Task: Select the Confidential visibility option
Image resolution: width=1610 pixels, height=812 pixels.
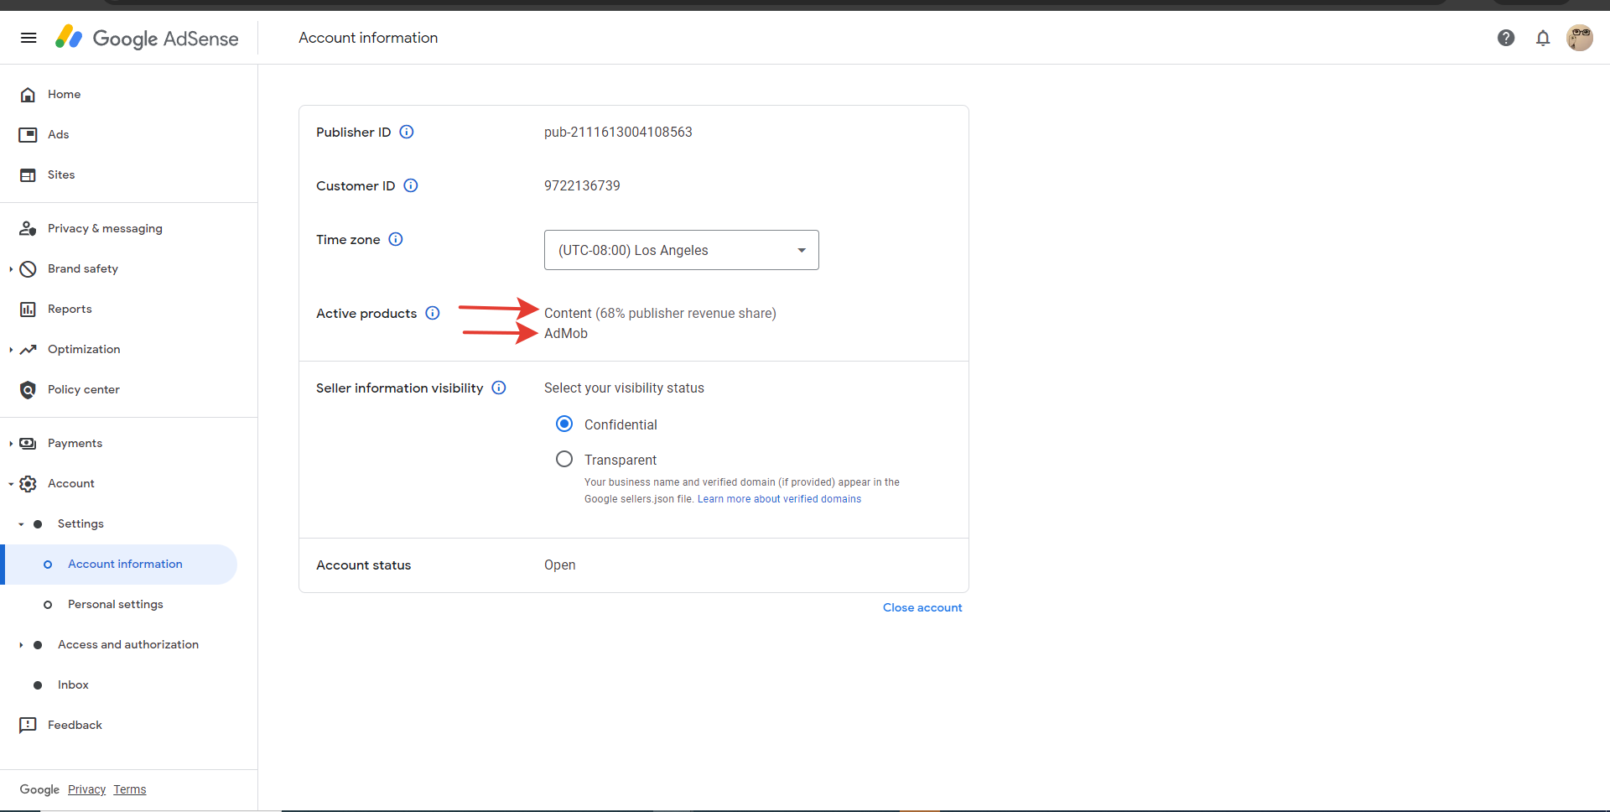Action: pos(564,424)
